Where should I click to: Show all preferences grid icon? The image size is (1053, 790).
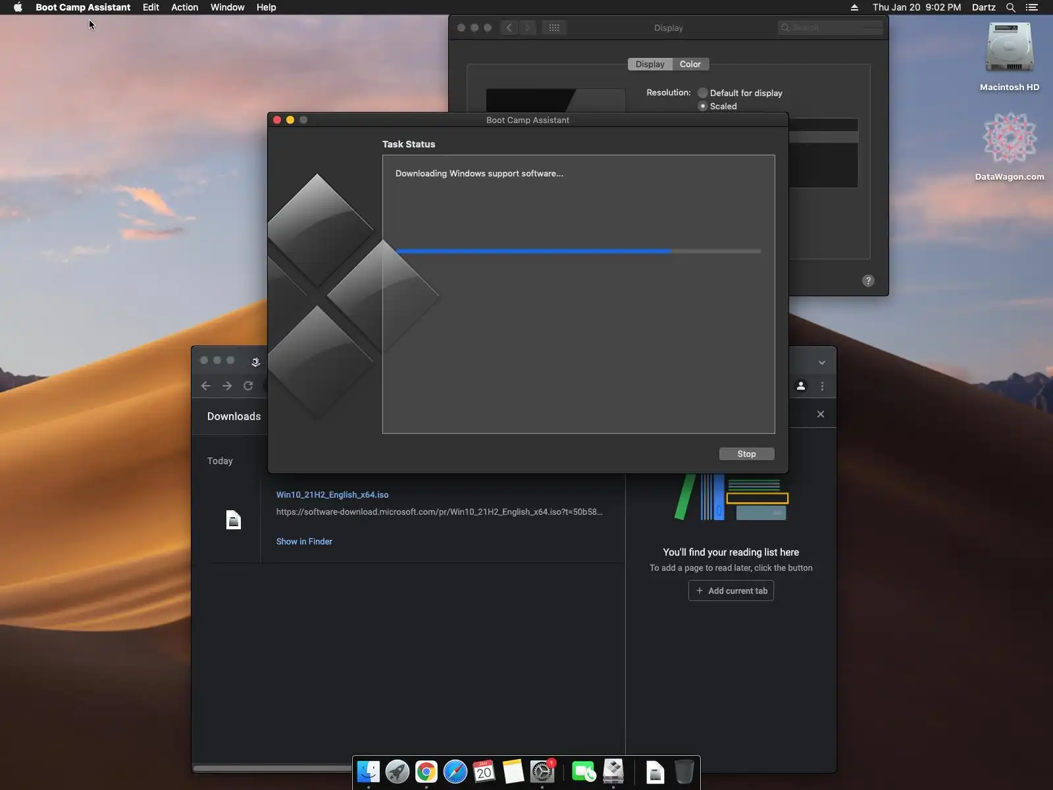pos(554,28)
